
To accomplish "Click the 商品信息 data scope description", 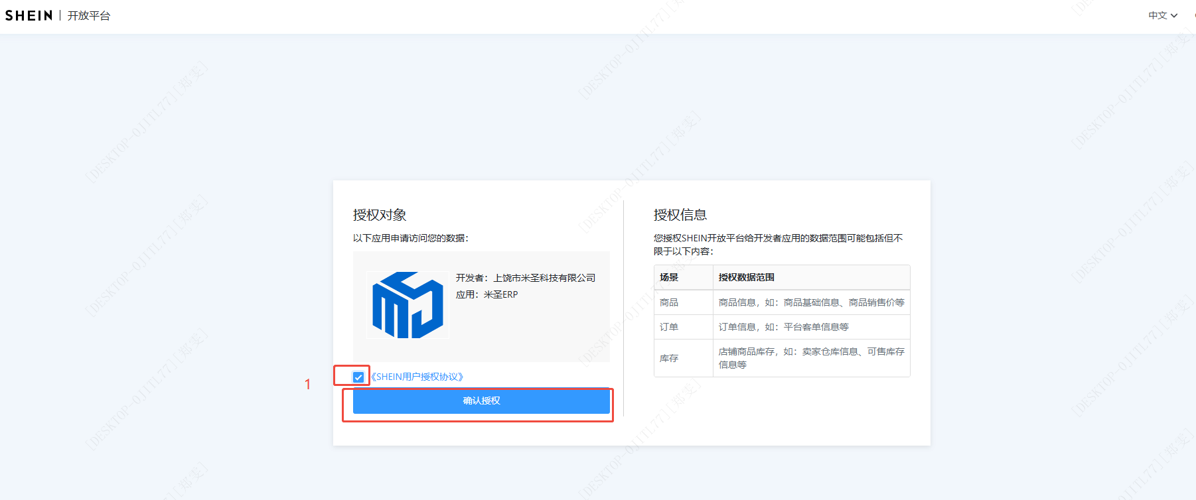I will (811, 302).
